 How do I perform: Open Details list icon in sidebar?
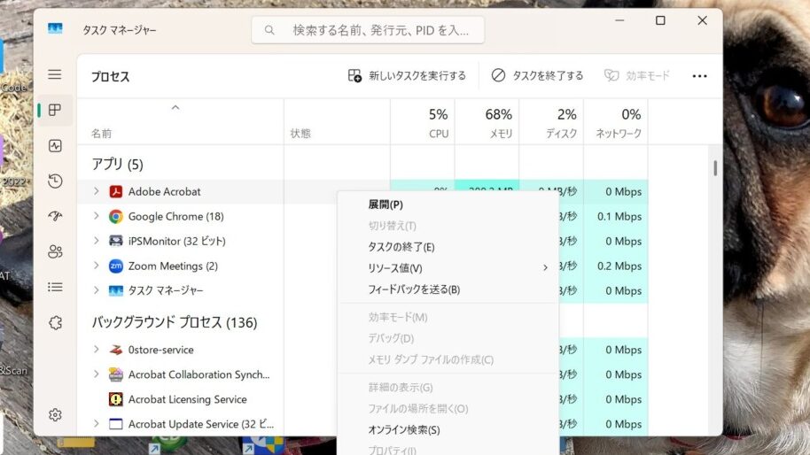coord(55,287)
